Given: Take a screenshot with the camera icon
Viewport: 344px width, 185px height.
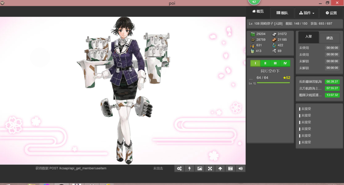Looking at the screenshot, I should click(230, 169).
